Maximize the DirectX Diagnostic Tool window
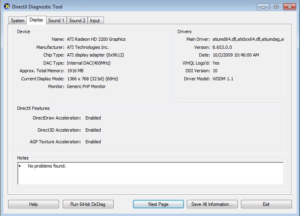Screen dimensions: 300x216 [276, 7]
